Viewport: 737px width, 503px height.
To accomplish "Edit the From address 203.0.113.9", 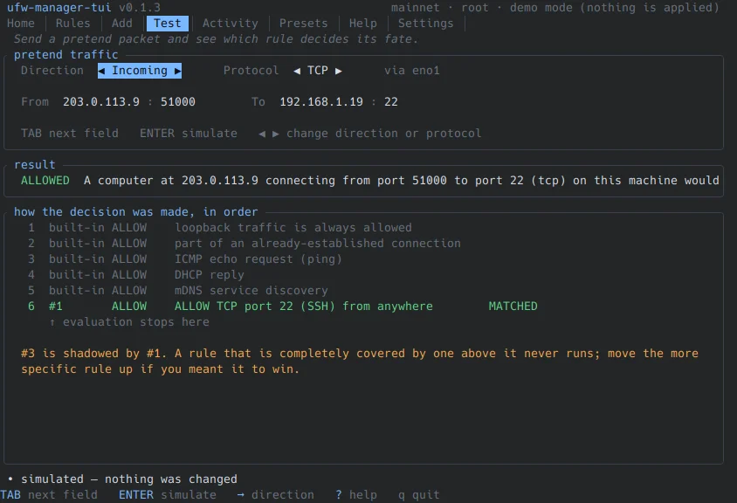I will click(x=101, y=102).
